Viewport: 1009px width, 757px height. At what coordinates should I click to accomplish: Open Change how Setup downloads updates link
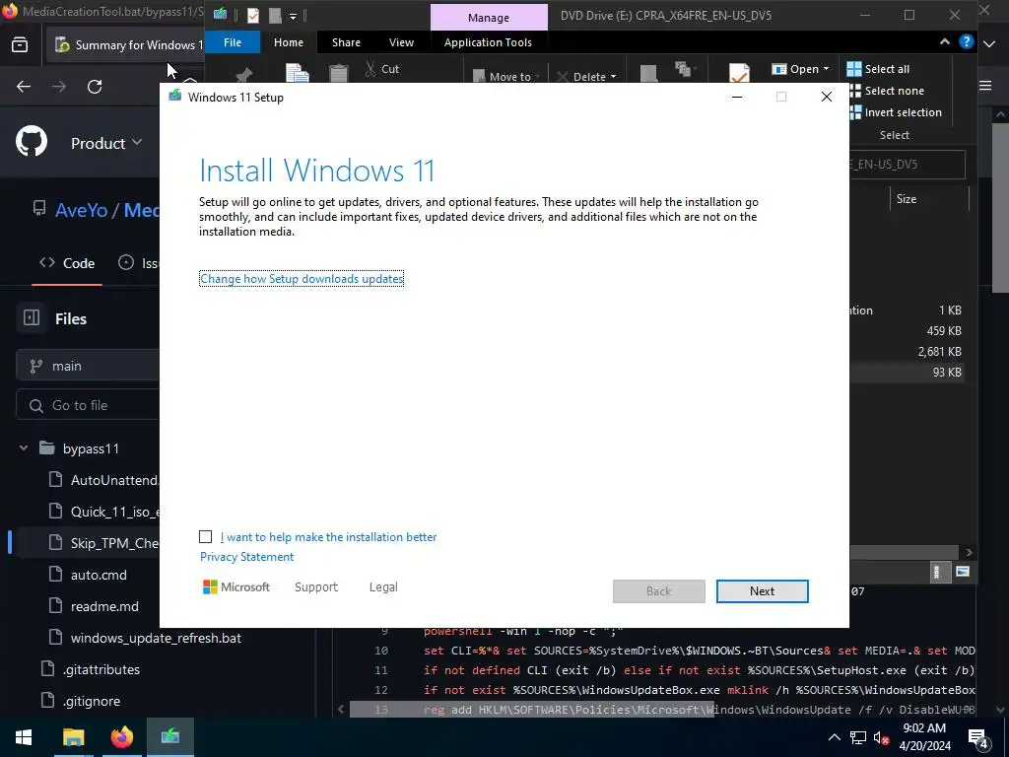click(x=302, y=279)
